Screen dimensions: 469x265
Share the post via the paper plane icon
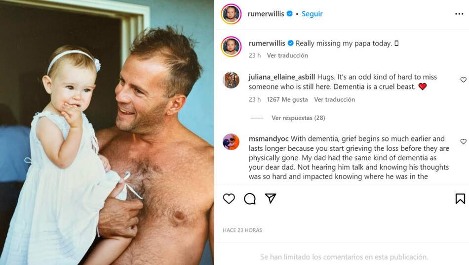pyautogui.click(x=271, y=199)
